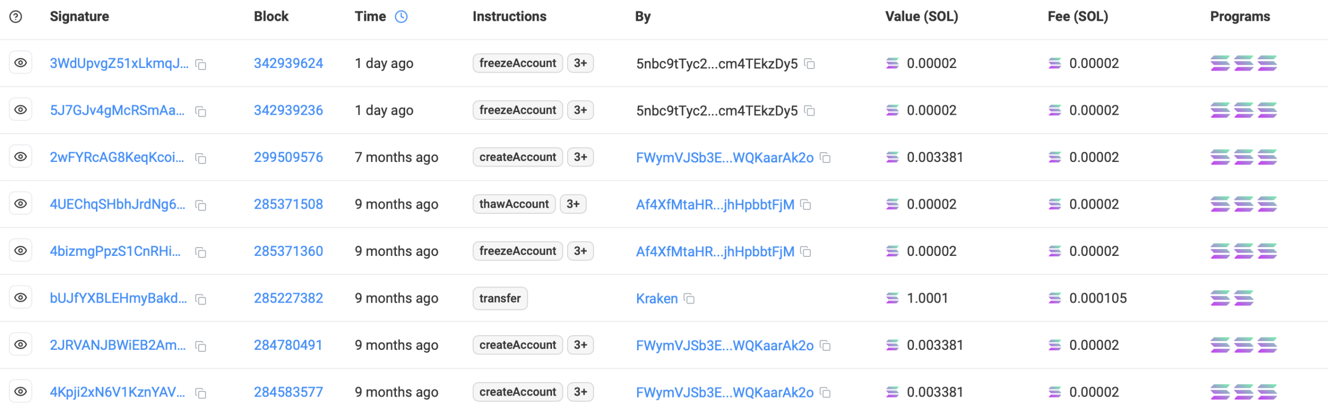Open program icons for transfer transaction
The width and height of the screenshot is (1328, 410).
pyautogui.click(x=1232, y=298)
